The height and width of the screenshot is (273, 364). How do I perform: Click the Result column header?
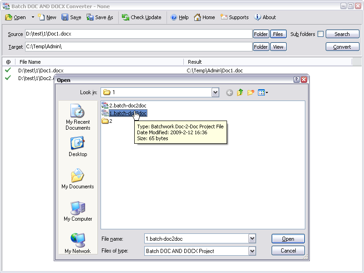(x=268, y=62)
